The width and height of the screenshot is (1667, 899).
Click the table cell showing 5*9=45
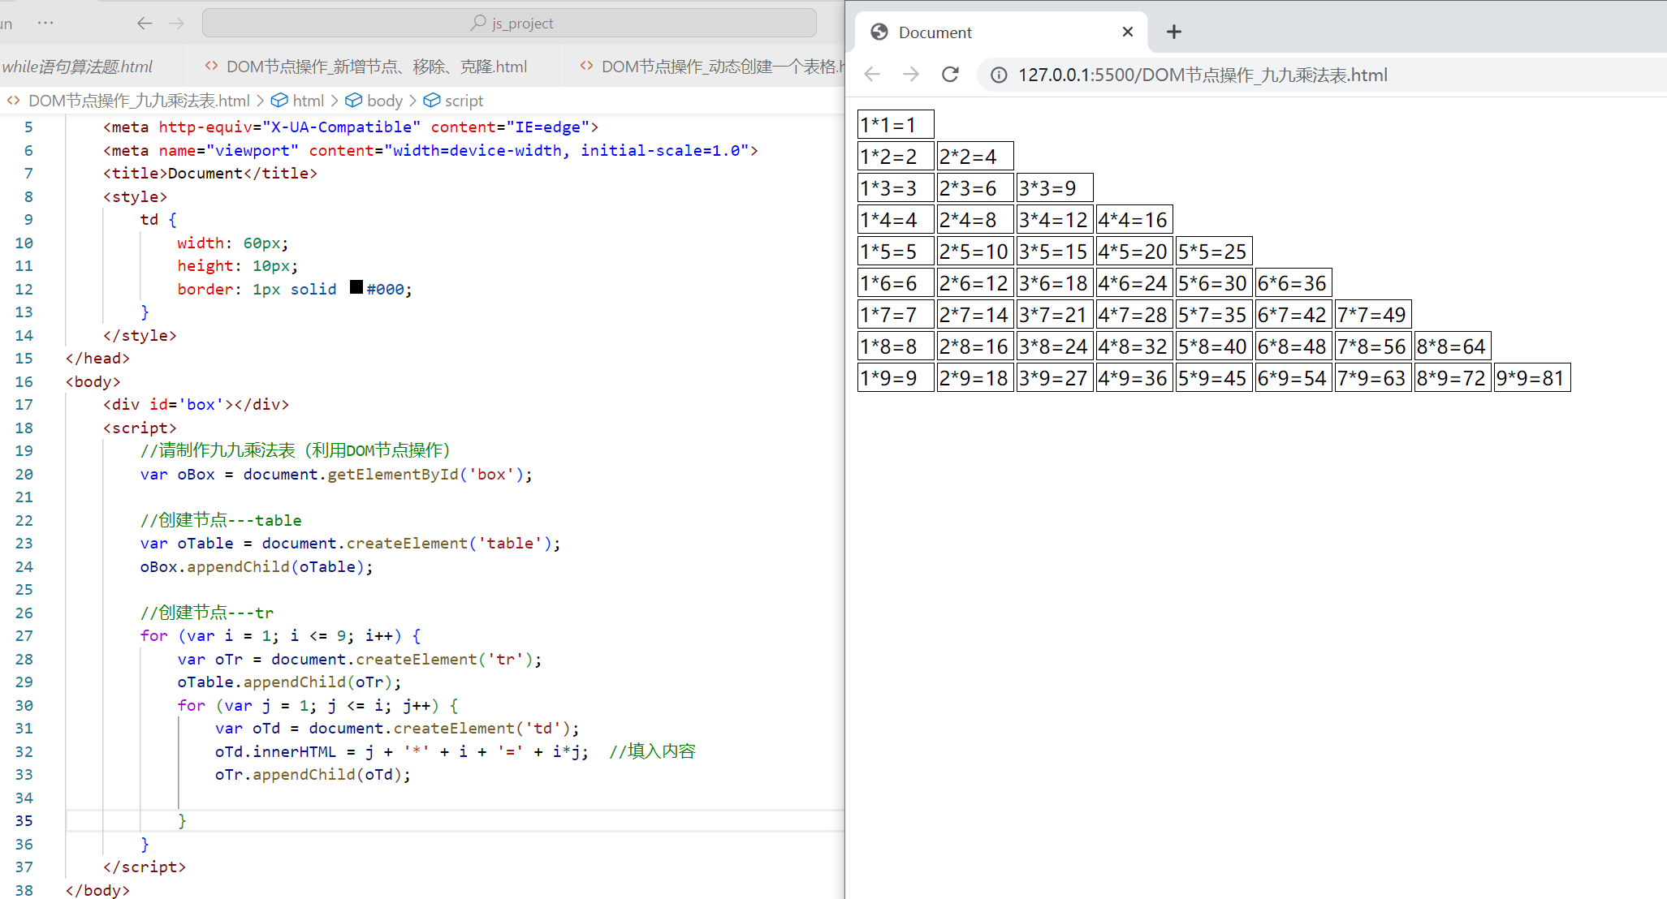coord(1214,377)
